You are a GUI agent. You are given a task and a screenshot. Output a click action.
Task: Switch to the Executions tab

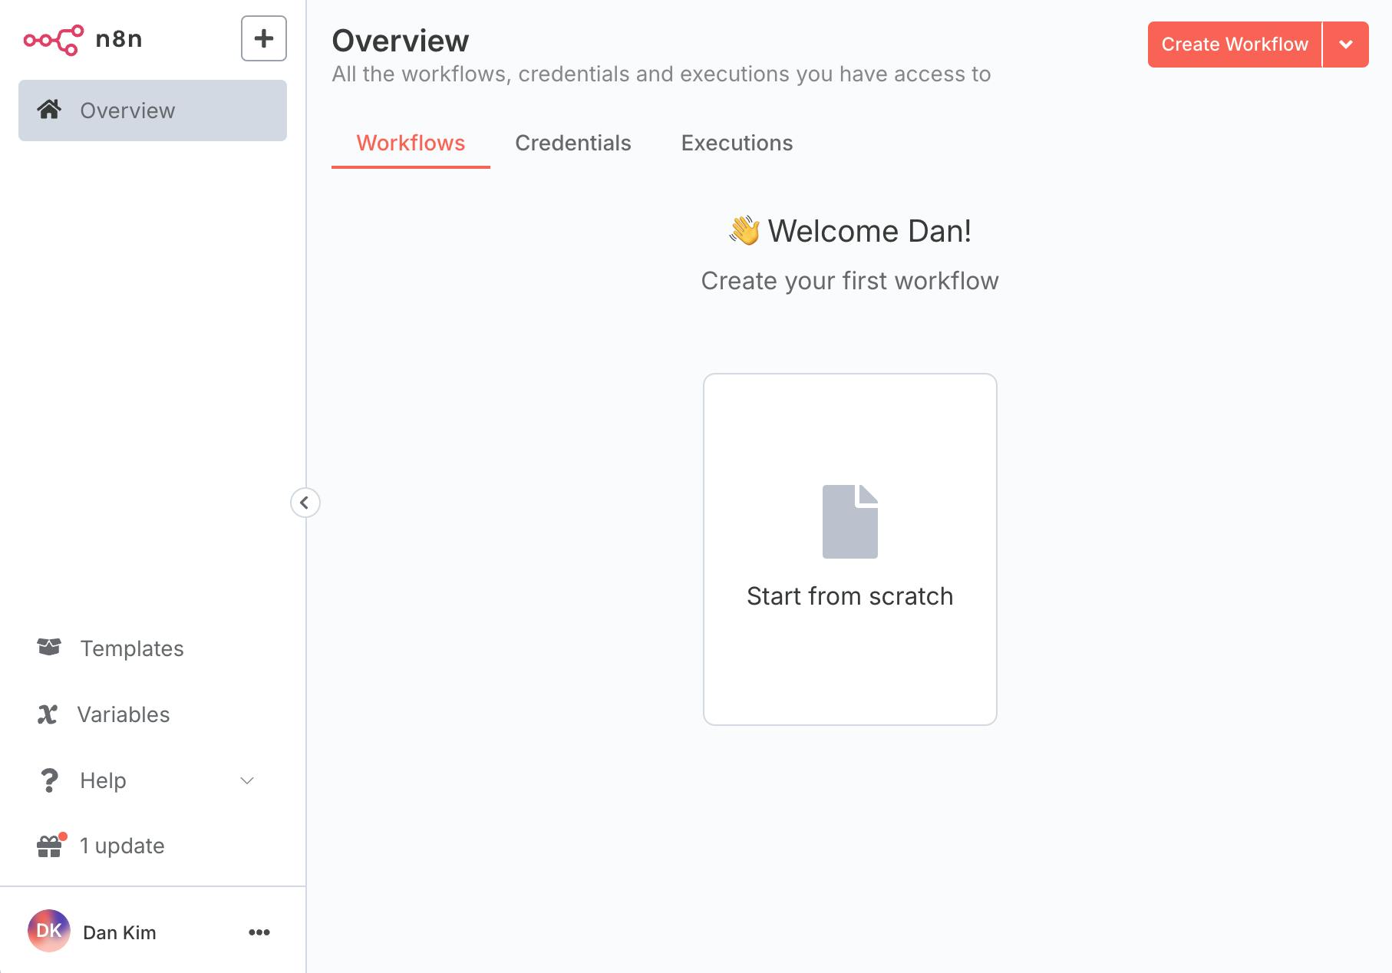[737, 143]
